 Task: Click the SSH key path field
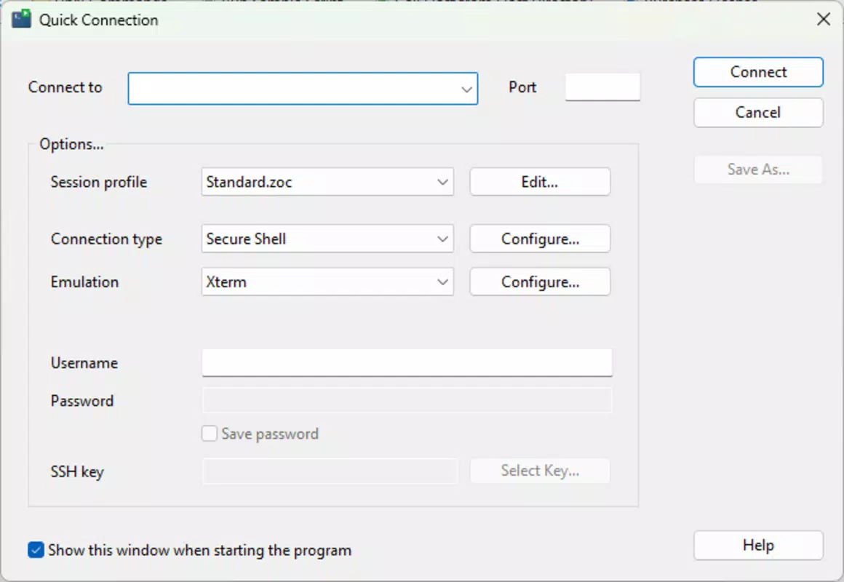pos(330,471)
